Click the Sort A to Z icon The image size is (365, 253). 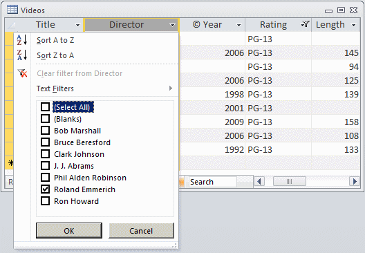22,40
